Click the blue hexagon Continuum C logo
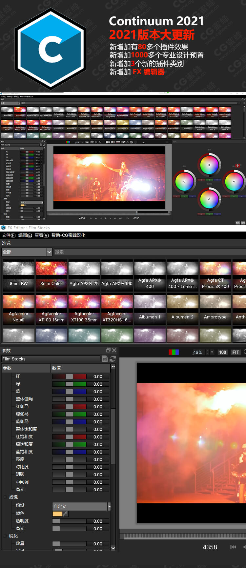 coord(51,49)
